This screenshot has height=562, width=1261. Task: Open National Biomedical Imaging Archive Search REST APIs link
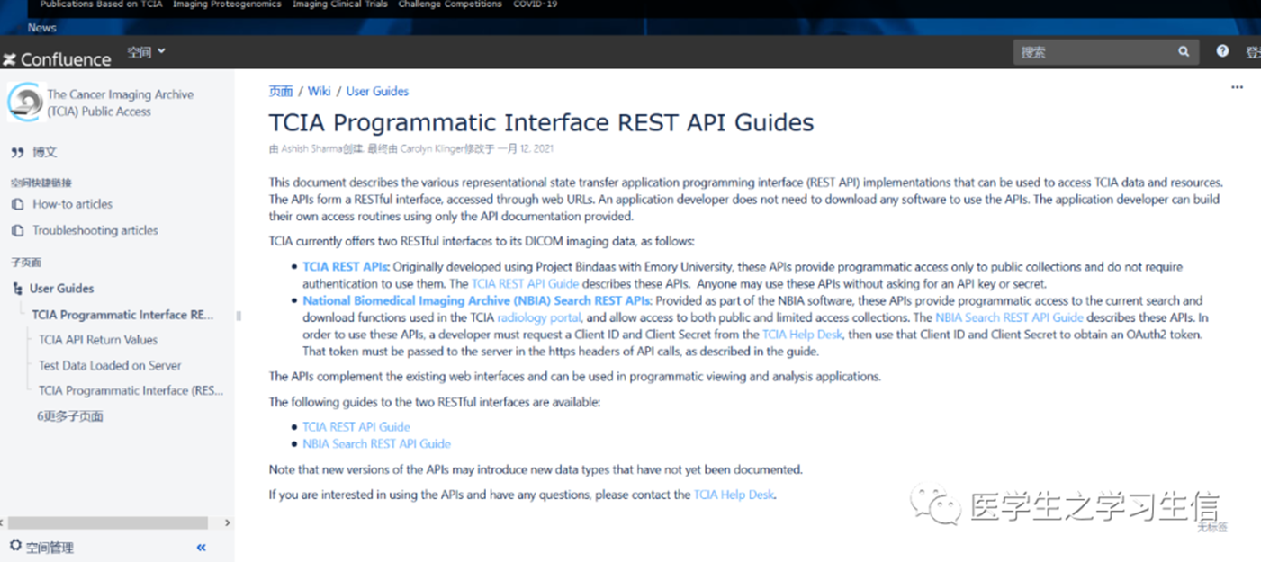476,300
